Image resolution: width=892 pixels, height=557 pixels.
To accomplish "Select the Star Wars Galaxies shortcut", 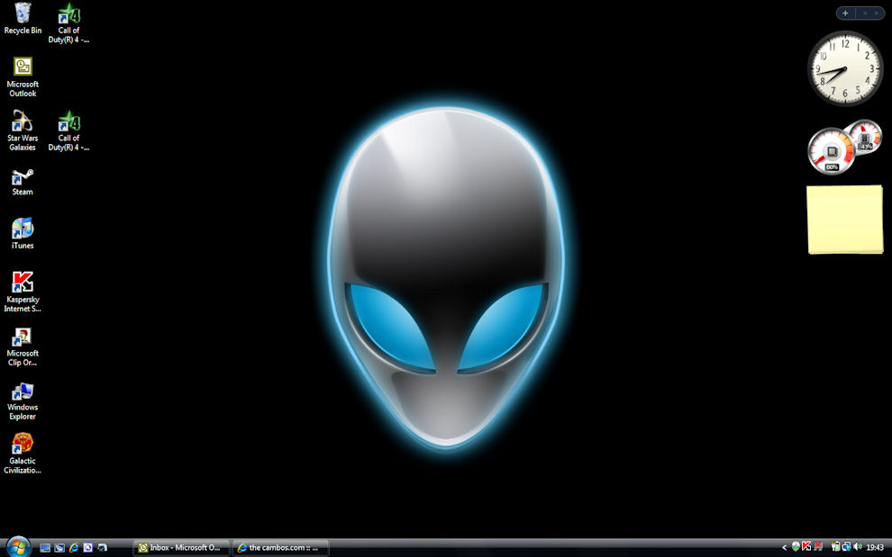I will (x=23, y=130).
